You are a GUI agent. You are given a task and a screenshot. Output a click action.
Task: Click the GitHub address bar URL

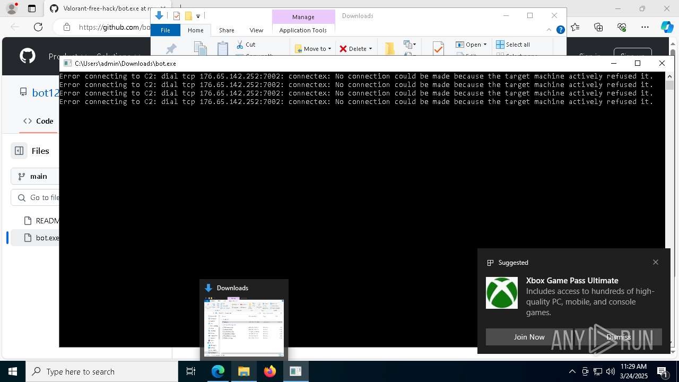[114, 27]
